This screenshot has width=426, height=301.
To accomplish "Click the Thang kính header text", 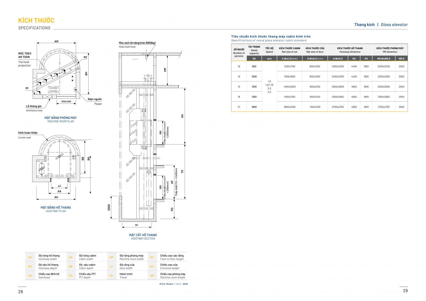I will [x=364, y=25].
